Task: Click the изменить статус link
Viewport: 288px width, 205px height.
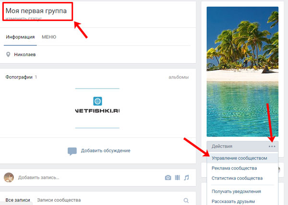Action: point(24,19)
